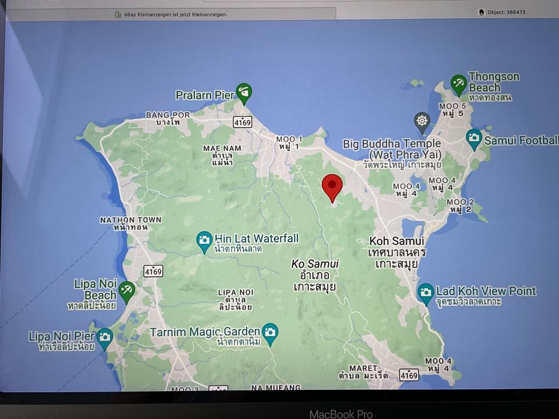Click the 4169 road shield near Maret
The height and width of the screenshot is (419, 559).
pyautogui.click(x=409, y=374)
